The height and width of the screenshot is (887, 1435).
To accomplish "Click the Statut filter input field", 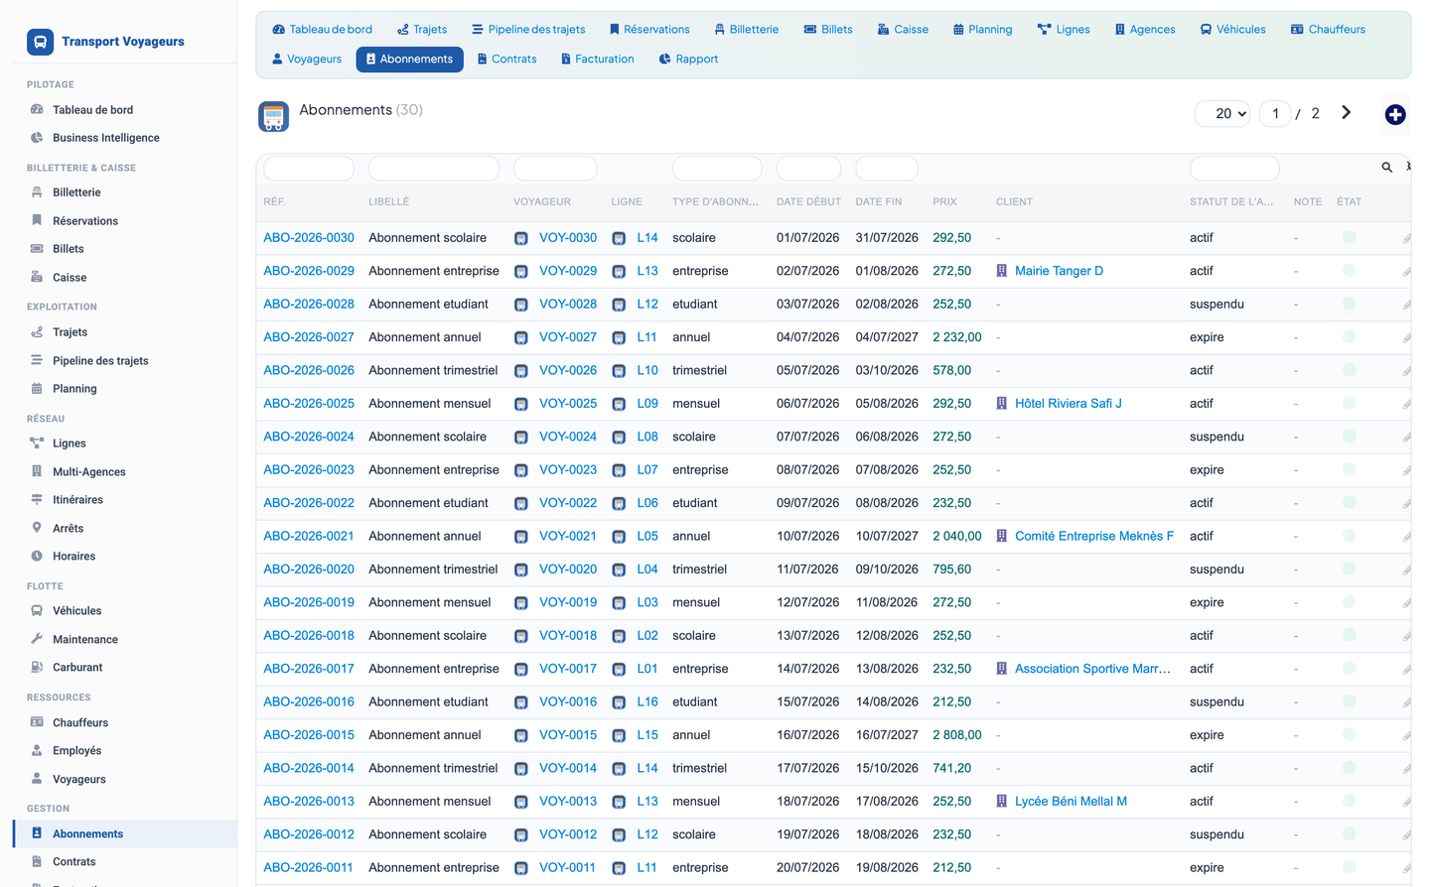I will (x=1234, y=169).
